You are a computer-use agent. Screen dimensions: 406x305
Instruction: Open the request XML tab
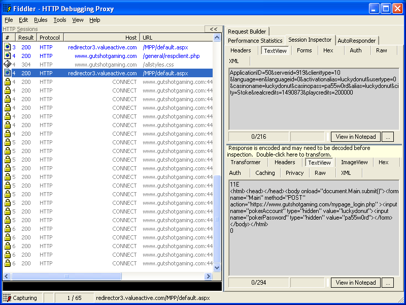(x=234, y=61)
